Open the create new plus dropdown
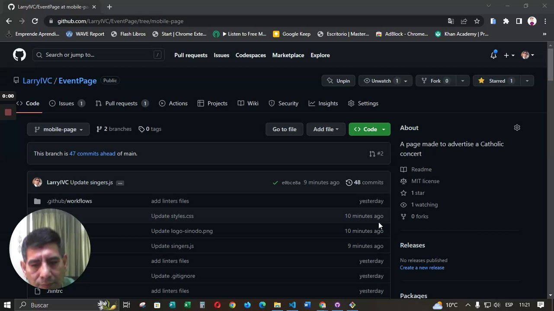Viewport: 554px width, 311px height. coord(509,55)
